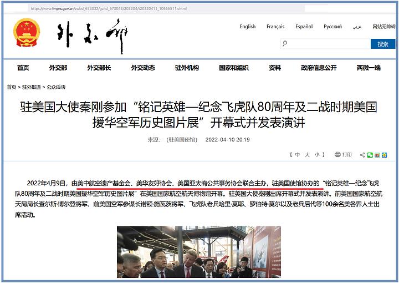The height and width of the screenshot is (283, 399).
Task: Open the 资料 navigation item
Action: click(x=275, y=68)
